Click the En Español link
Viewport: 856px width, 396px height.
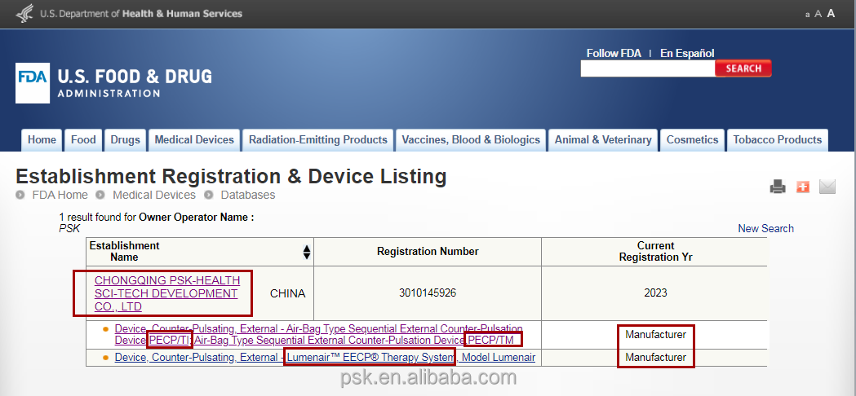click(x=687, y=53)
